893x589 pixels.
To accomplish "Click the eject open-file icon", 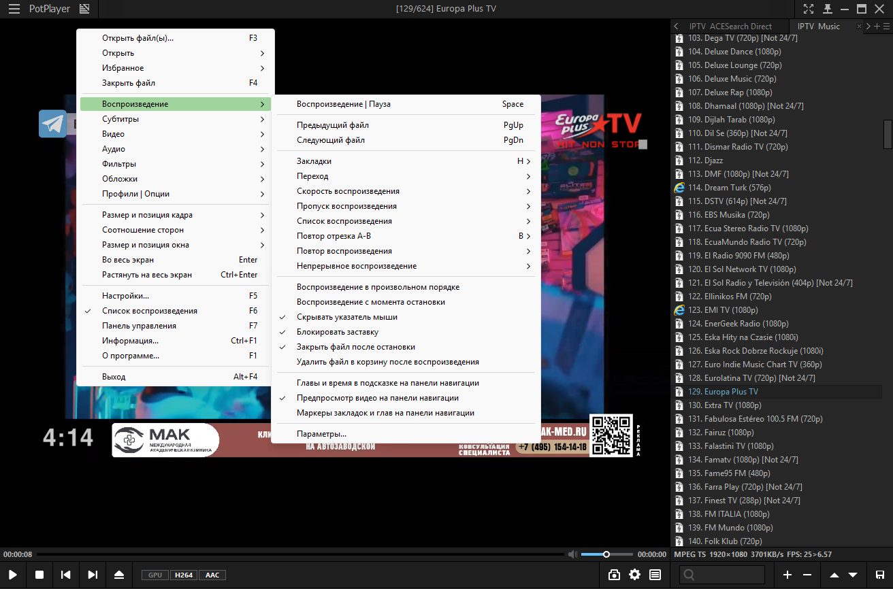I will pos(119,575).
